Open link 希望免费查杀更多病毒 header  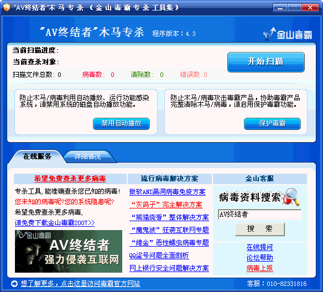pos(70,179)
